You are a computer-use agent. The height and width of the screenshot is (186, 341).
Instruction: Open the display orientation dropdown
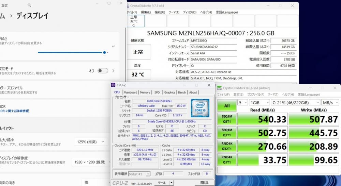pos(96,183)
